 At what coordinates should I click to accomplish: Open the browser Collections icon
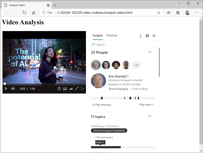click(x=178, y=12)
